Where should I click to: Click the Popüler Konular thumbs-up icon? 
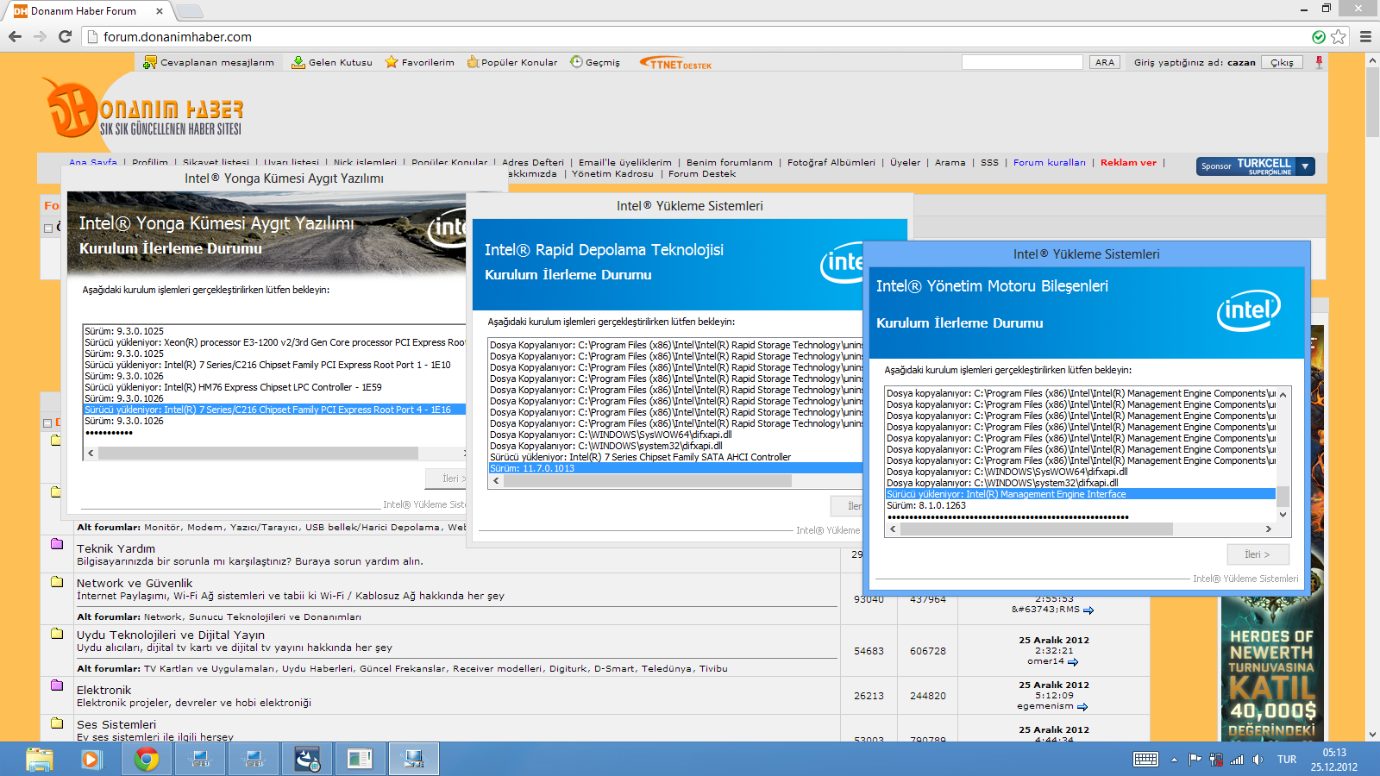473,62
